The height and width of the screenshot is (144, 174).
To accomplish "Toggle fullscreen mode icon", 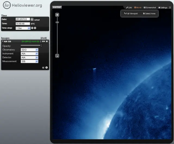I will (x=170, y=8).
